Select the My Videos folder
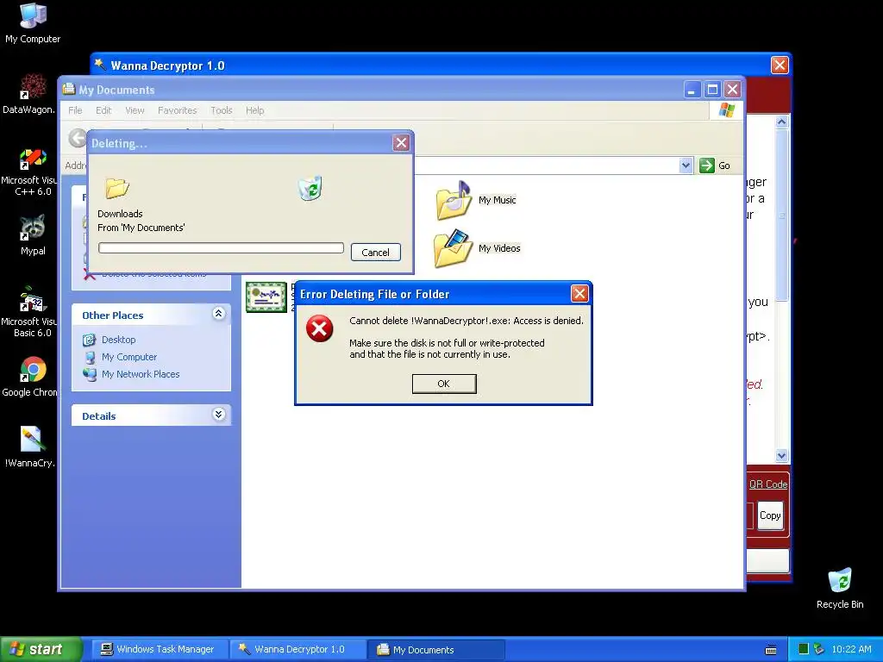 tap(477, 247)
